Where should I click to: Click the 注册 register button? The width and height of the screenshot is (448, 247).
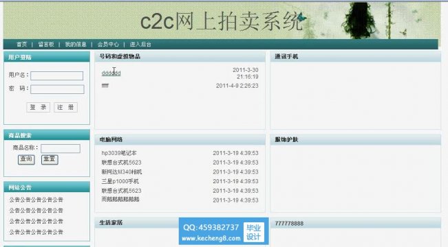tap(65, 108)
